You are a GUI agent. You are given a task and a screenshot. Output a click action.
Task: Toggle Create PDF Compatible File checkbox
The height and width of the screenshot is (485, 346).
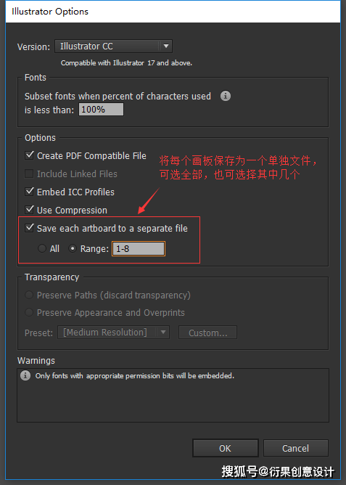(x=29, y=155)
